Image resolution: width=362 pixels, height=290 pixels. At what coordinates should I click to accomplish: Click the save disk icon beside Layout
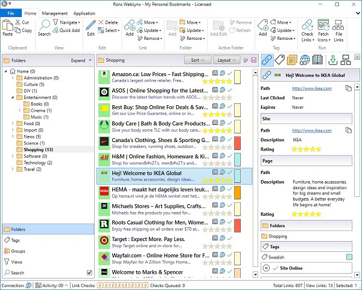254,60
